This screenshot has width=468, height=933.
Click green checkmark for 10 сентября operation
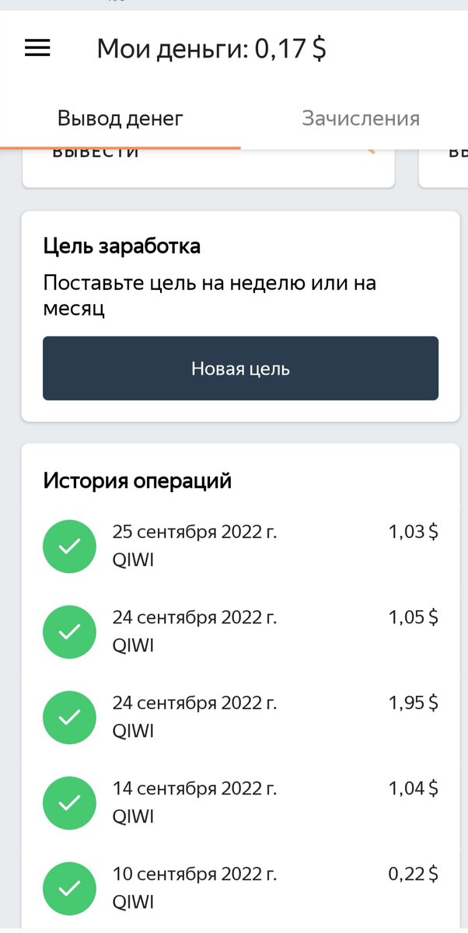coord(69,889)
